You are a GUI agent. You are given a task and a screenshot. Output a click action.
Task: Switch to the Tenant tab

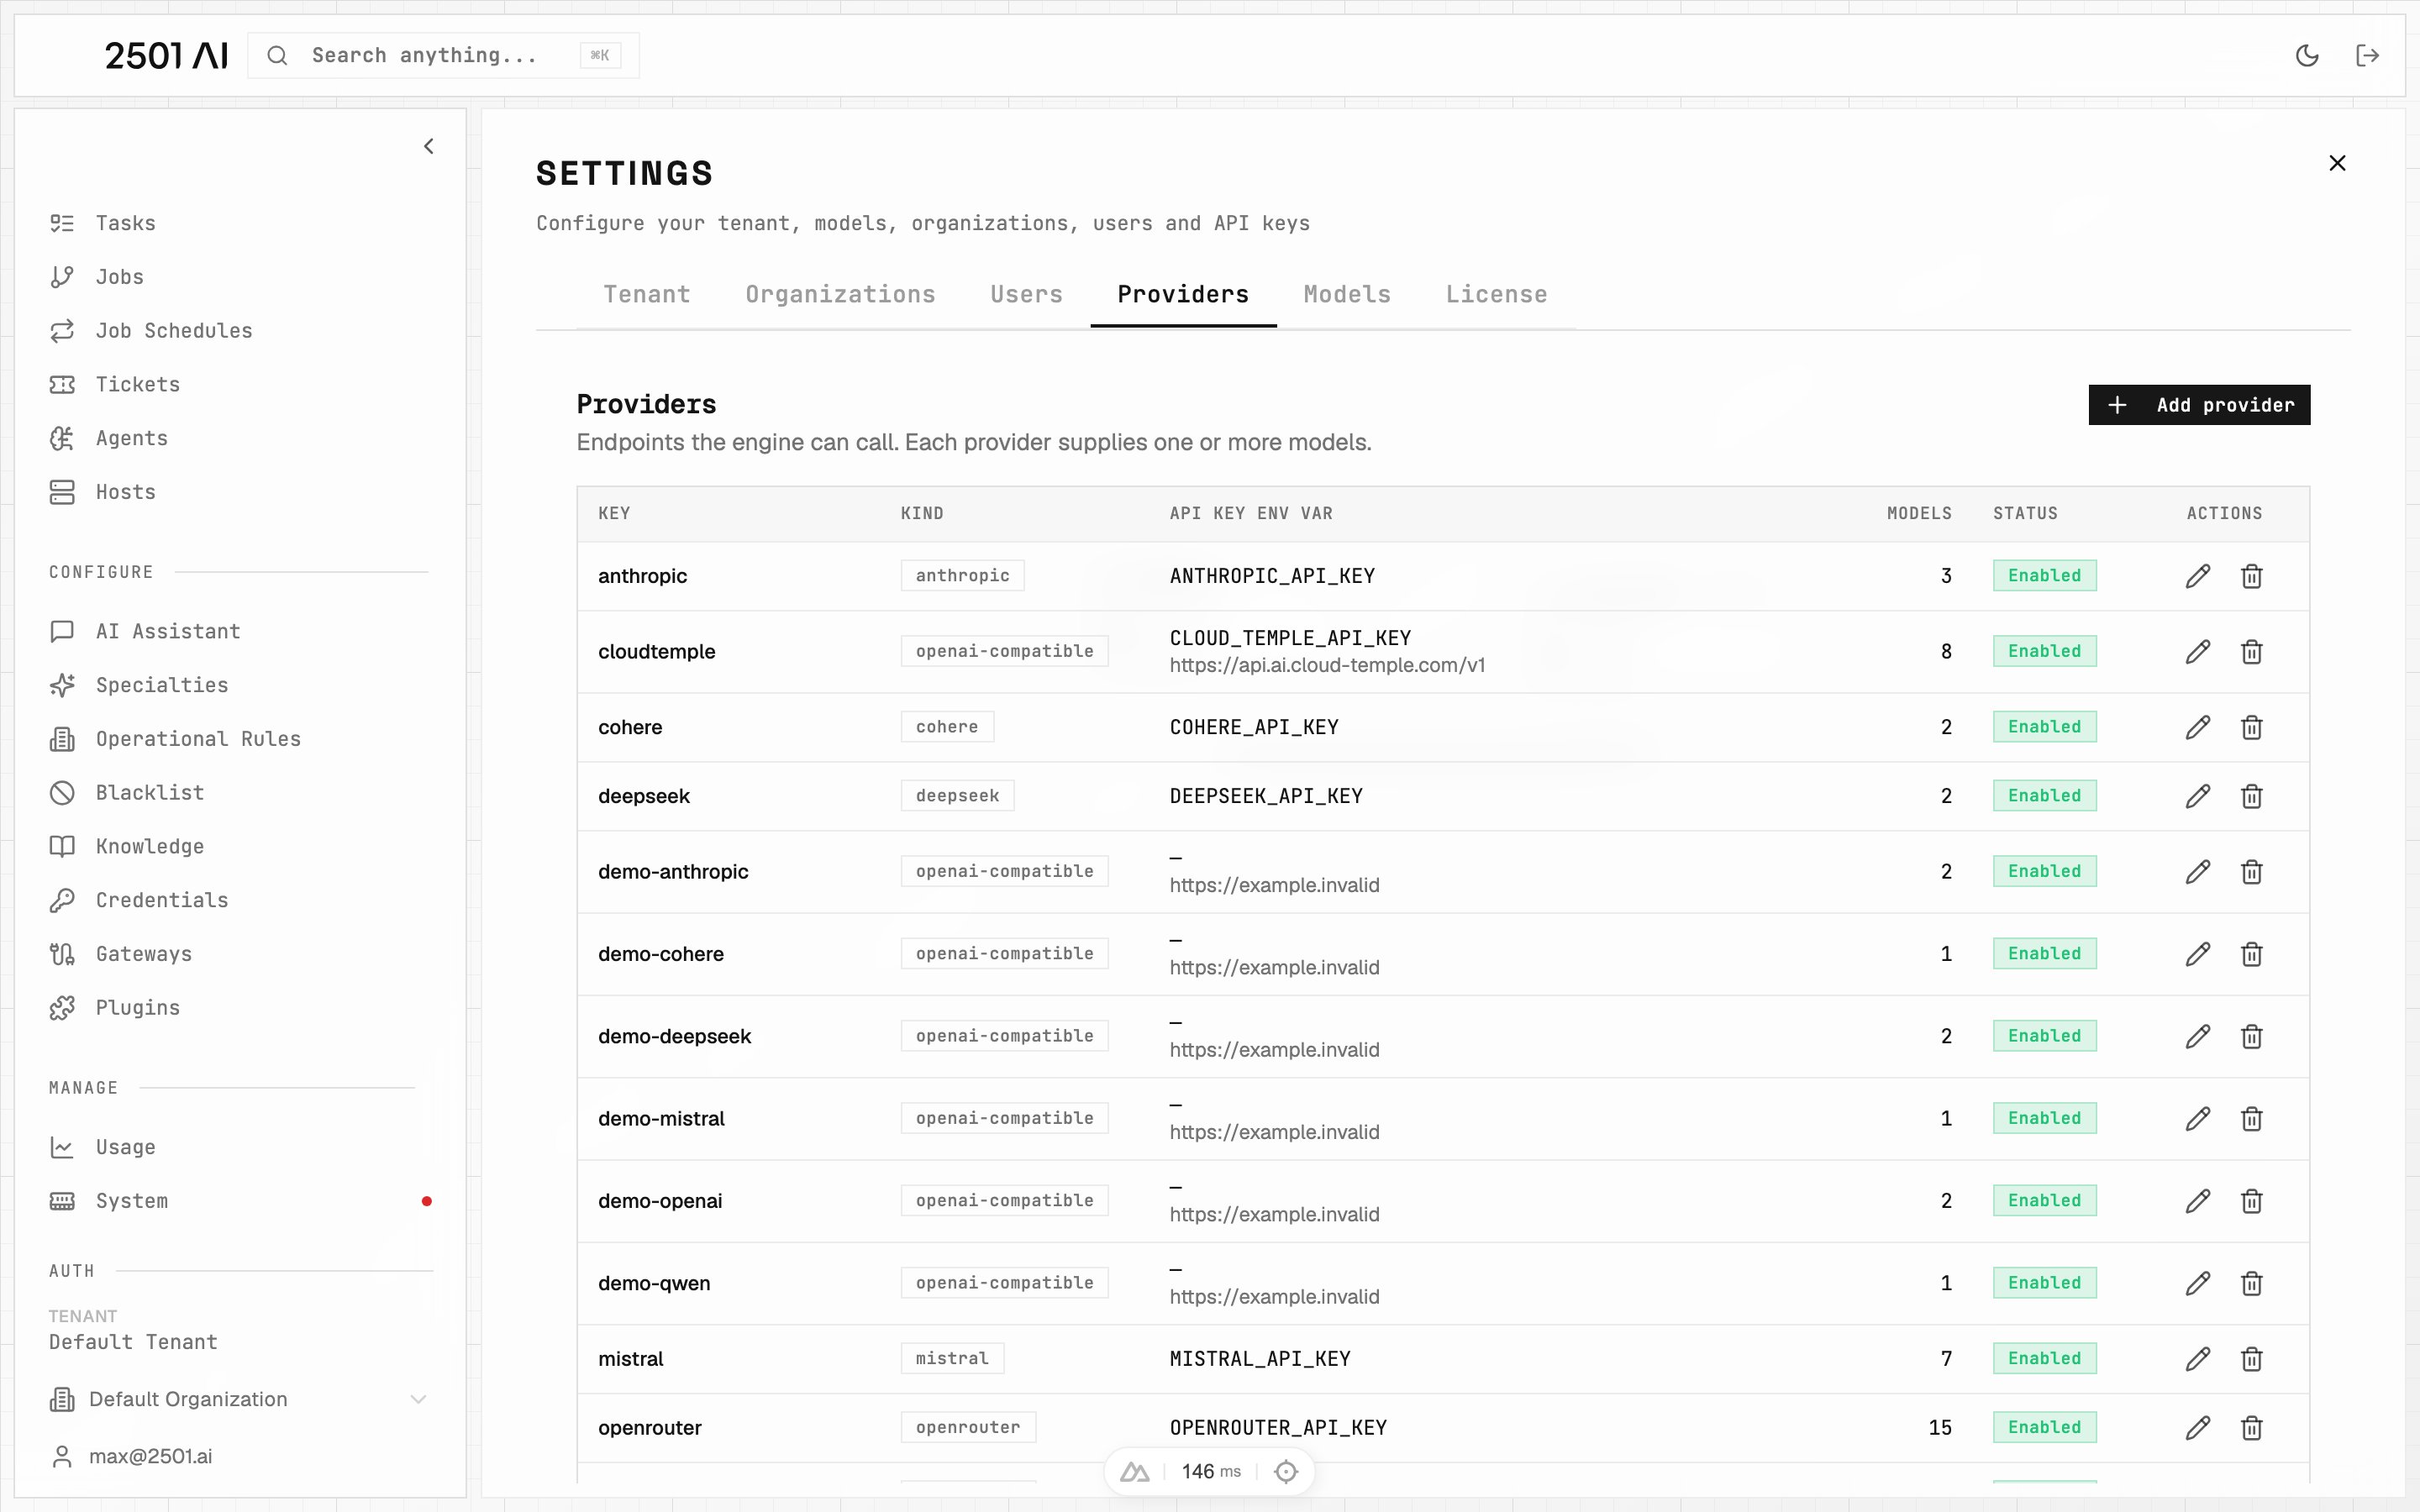pyautogui.click(x=647, y=295)
